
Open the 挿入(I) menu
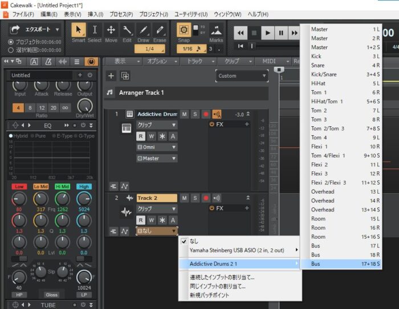pyautogui.click(x=95, y=14)
